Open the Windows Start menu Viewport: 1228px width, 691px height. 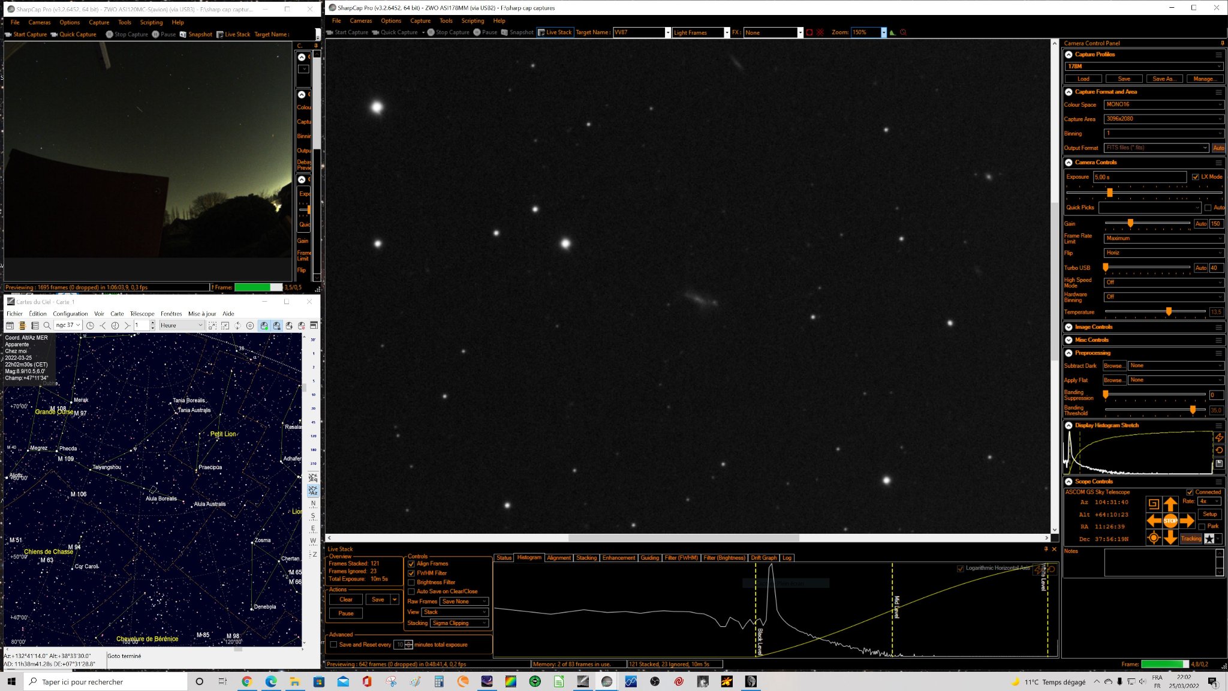[11, 681]
